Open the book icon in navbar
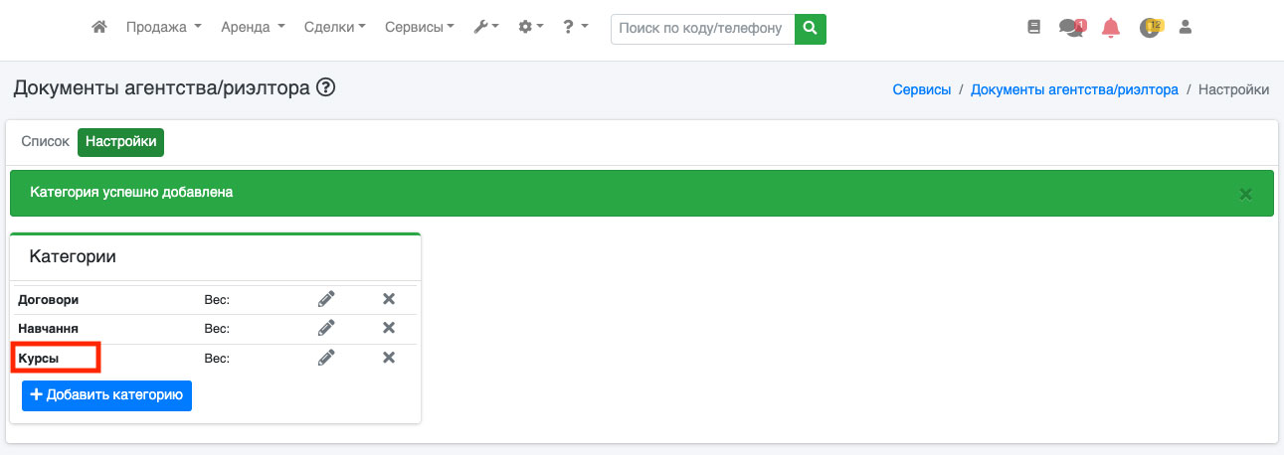 (x=1033, y=28)
